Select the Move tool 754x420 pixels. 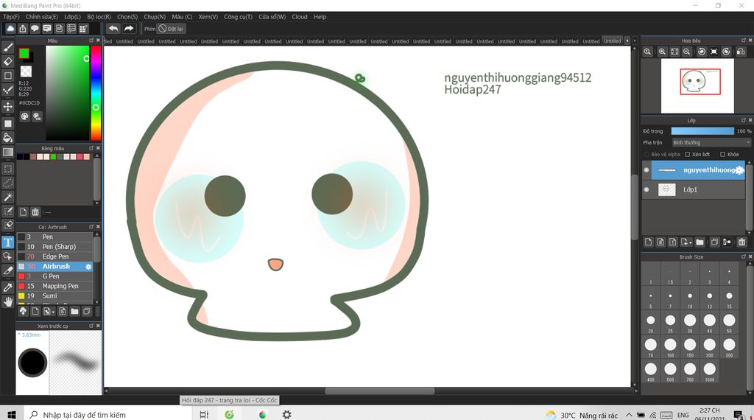click(x=7, y=106)
